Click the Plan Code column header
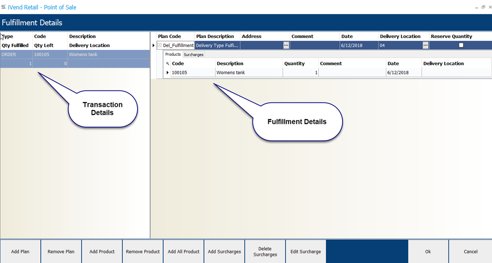Screen dimensions: 492x263 [176, 36]
